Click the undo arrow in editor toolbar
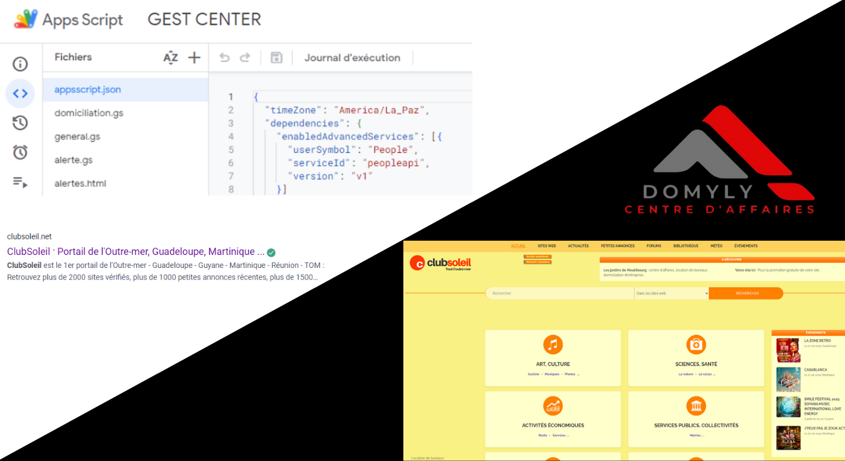 pos(225,58)
